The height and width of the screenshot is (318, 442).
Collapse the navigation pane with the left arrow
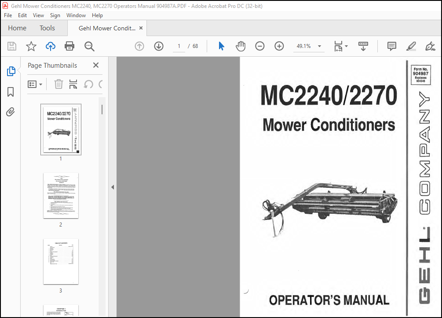(x=113, y=187)
